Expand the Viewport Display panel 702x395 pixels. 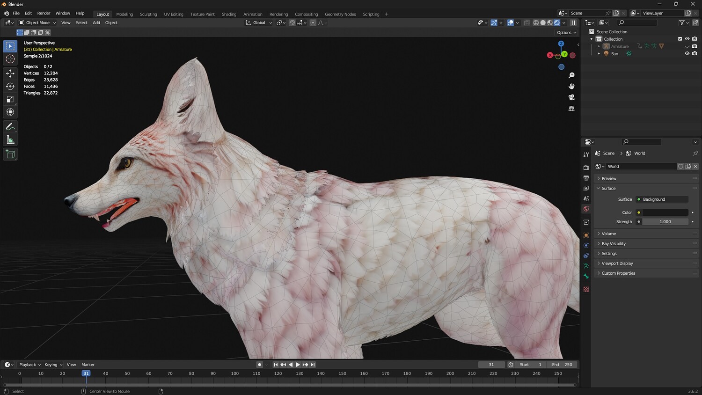coord(646,263)
